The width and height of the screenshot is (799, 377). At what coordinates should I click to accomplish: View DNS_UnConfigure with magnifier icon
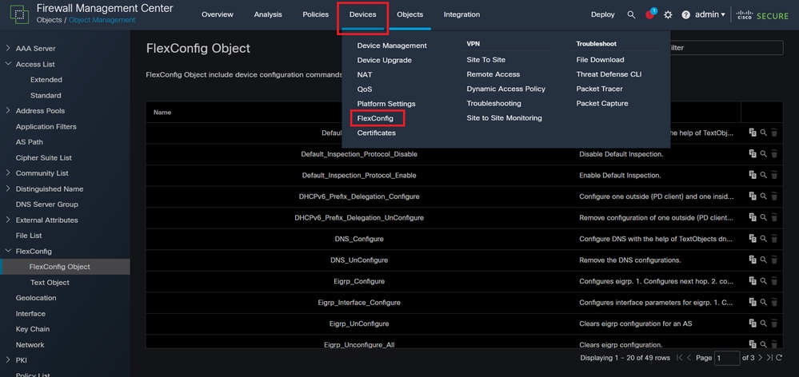[x=763, y=260]
